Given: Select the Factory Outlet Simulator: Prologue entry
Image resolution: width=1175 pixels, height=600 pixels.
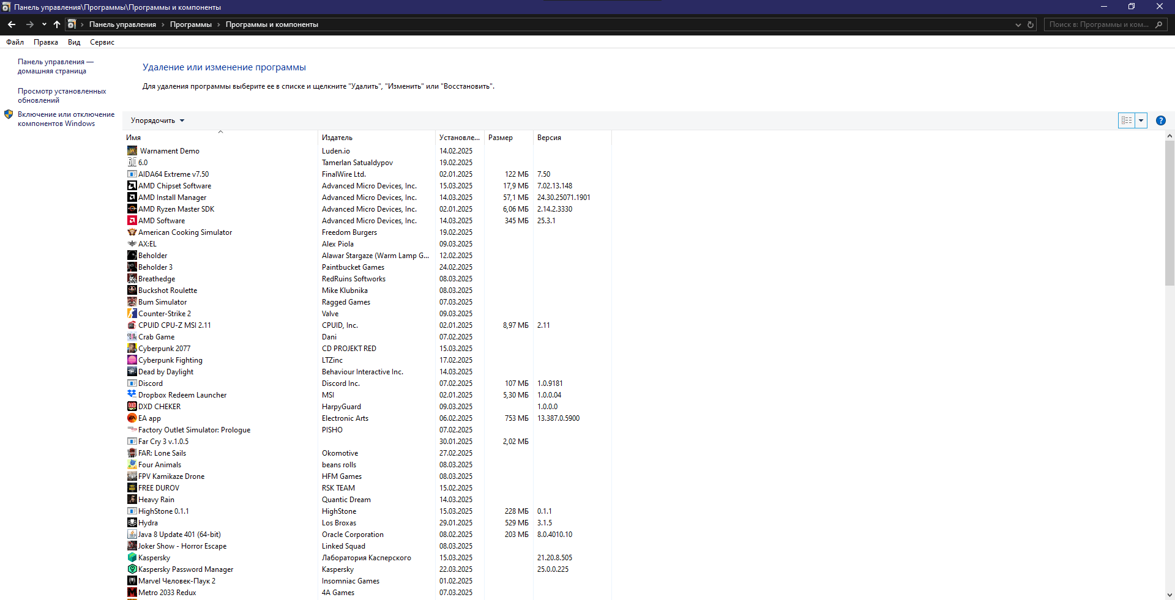Looking at the screenshot, I should pos(369,430).
